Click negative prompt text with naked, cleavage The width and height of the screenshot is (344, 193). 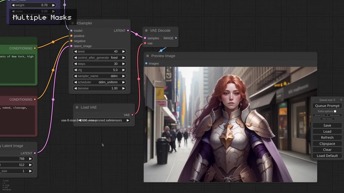coord(13,108)
